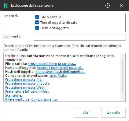Select Protezione minacce di posta link
Image resolution: width=129 pixels, height=121 pixels.
click(x=28, y=84)
